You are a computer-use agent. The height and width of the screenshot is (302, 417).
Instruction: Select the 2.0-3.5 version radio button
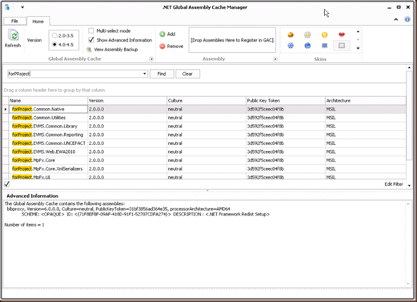pyautogui.click(x=55, y=35)
